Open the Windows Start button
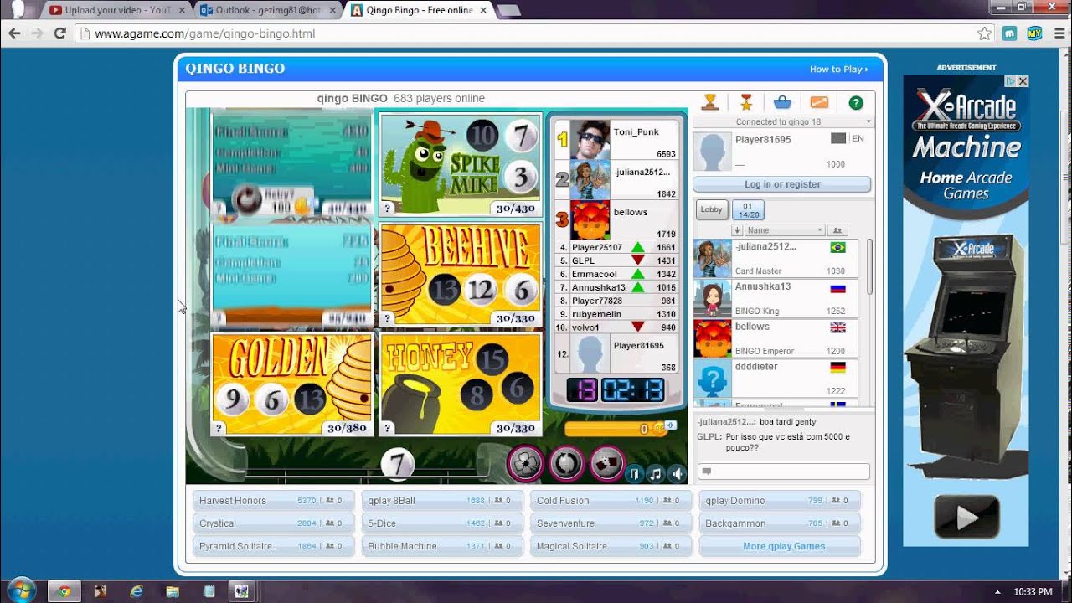 [20, 590]
